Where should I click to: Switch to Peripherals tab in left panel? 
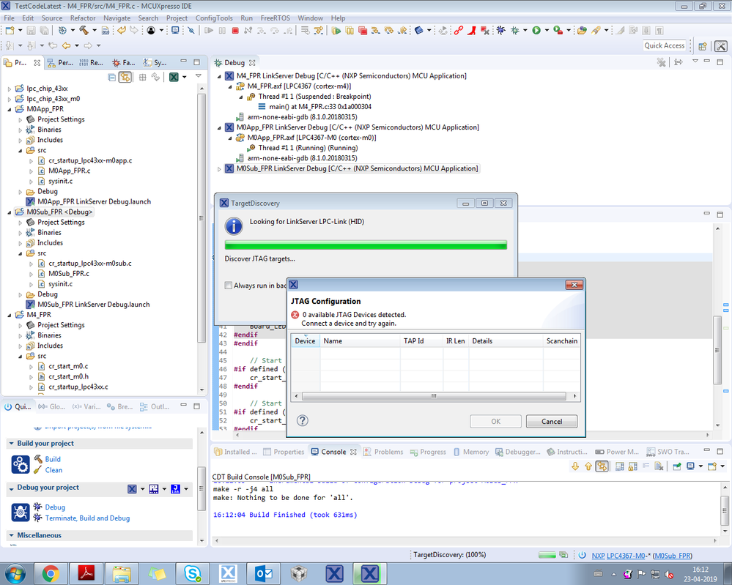[x=60, y=62]
